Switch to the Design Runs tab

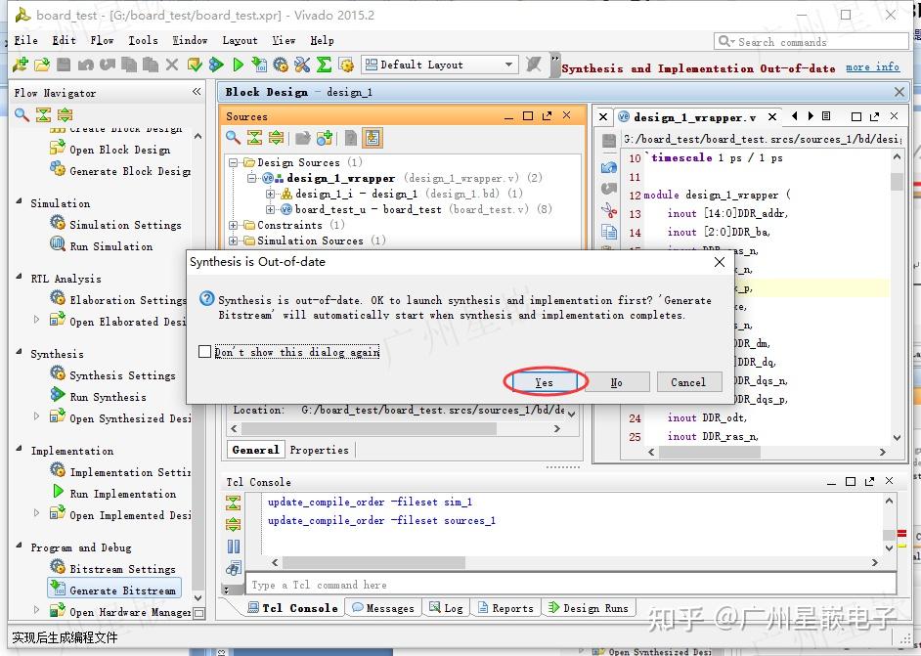(588, 608)
